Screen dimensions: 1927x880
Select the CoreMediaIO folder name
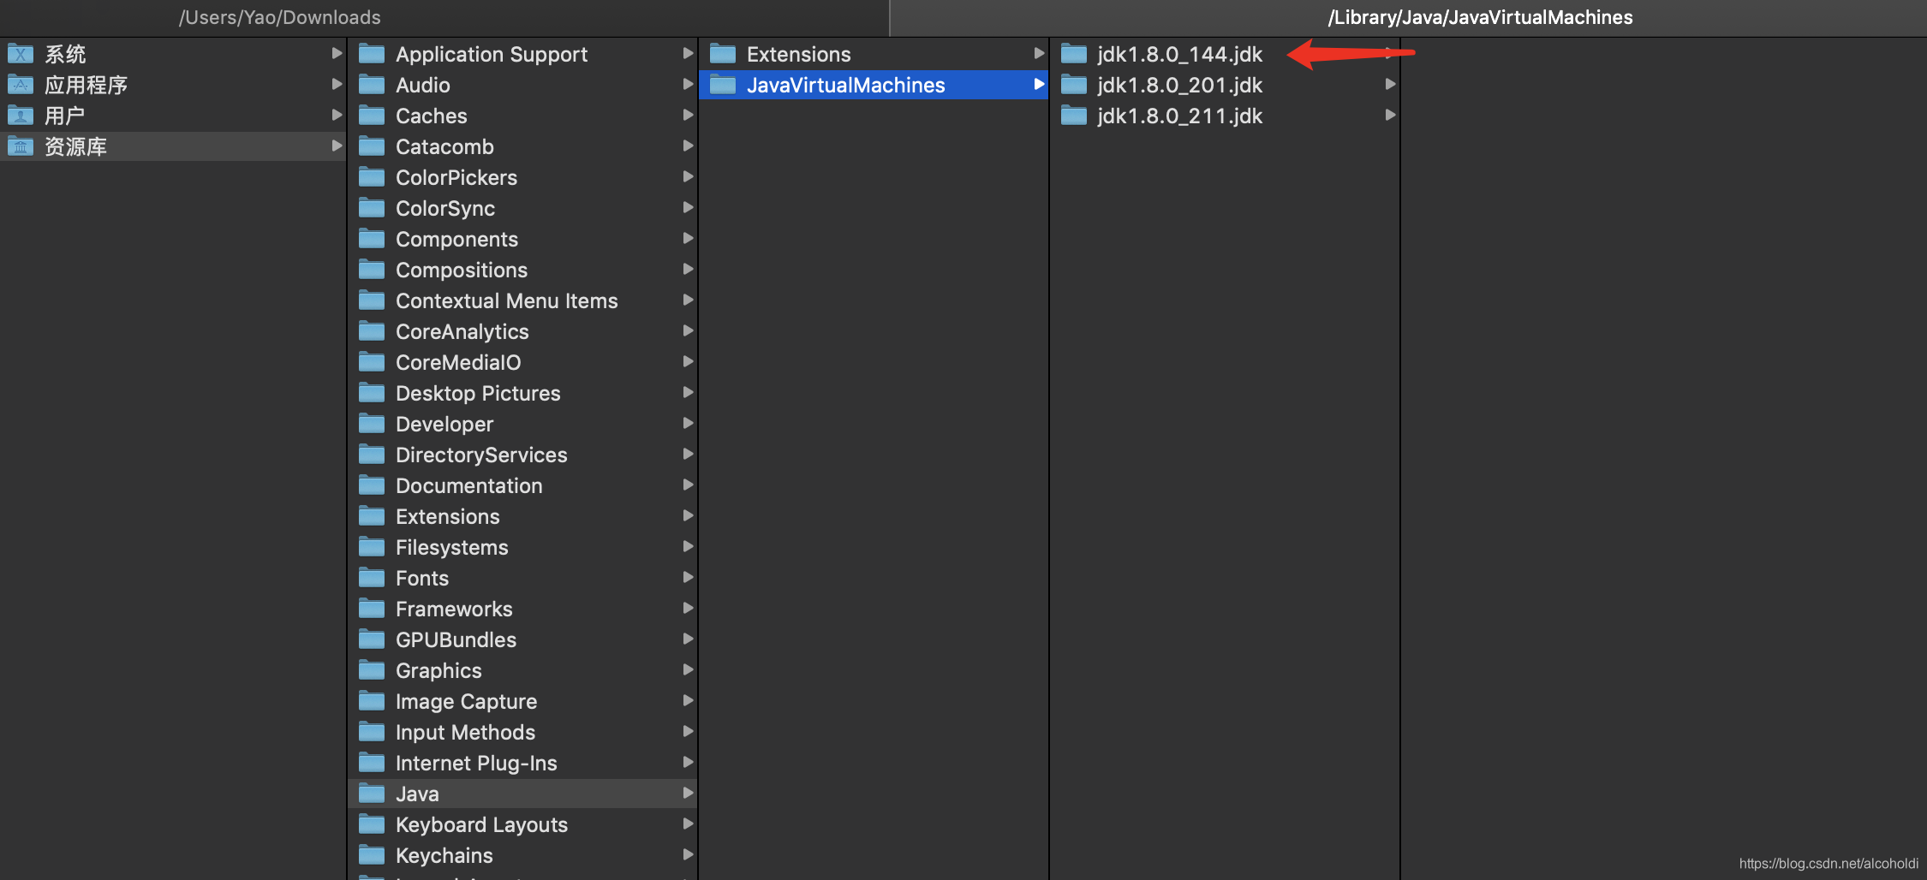tap(458, 362)
